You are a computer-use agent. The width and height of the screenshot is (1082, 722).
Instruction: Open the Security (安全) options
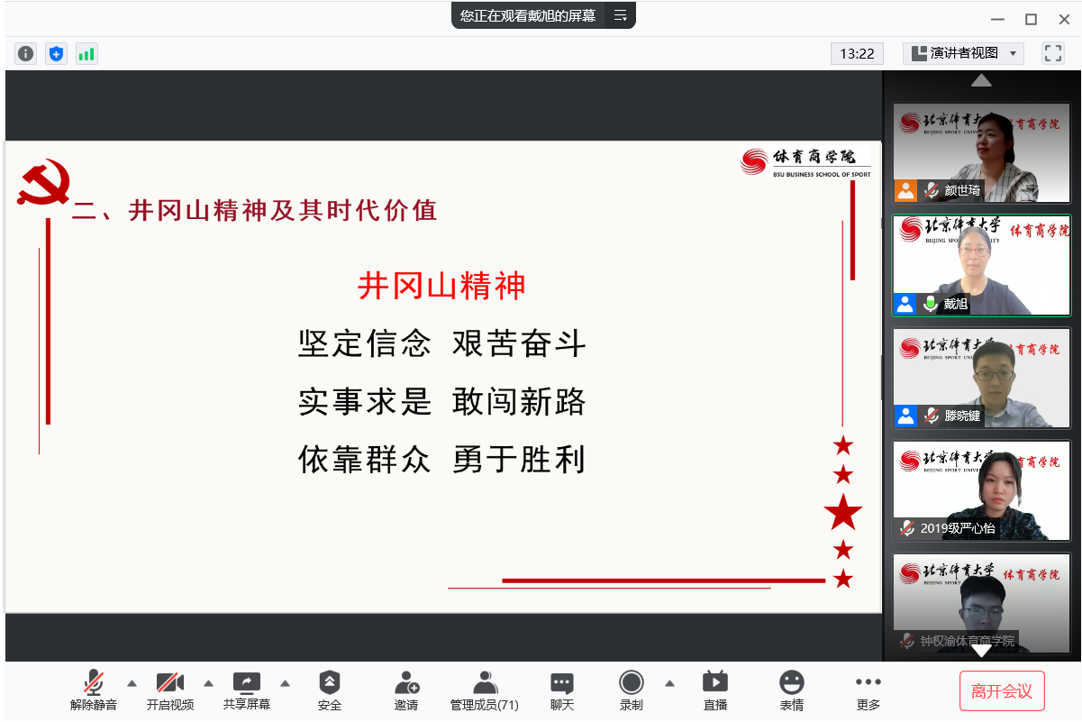(x=330, y=690)
